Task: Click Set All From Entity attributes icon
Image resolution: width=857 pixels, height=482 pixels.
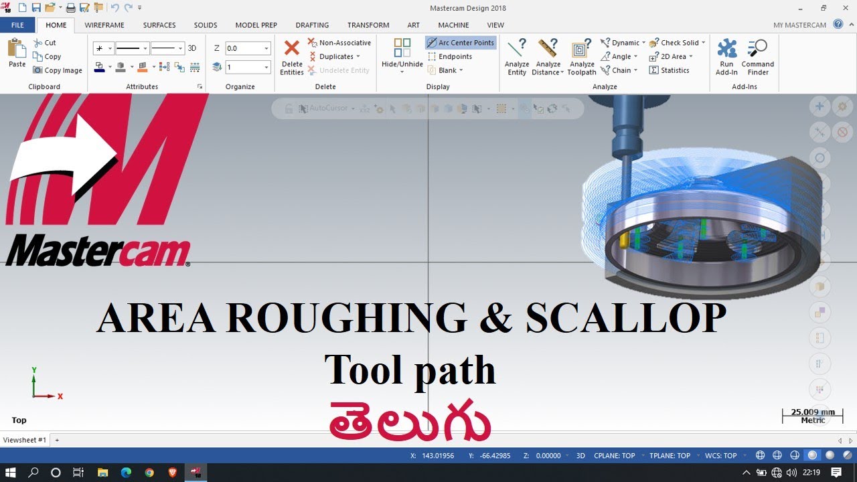Action: click(x=180, y=67)
